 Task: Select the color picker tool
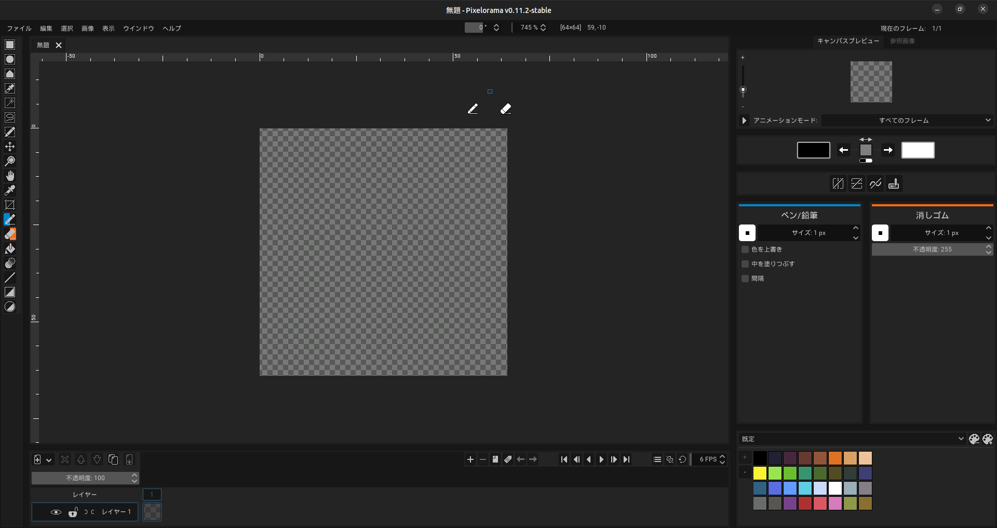[10, 190]
